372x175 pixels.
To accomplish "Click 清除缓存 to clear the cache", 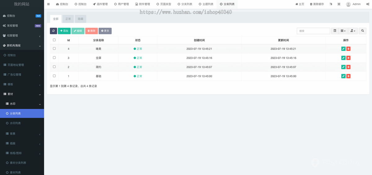I will click(x=317, y=4).
